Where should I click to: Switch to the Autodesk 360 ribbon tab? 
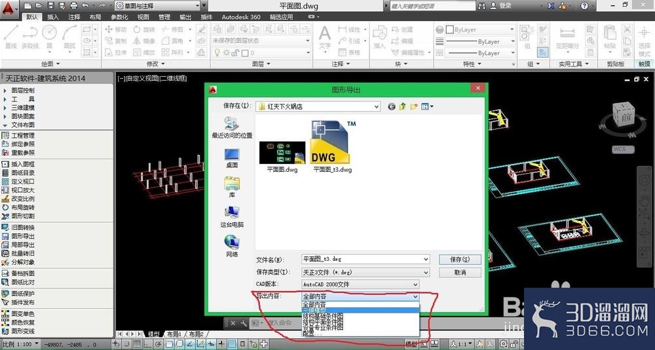tap(241, 17)
